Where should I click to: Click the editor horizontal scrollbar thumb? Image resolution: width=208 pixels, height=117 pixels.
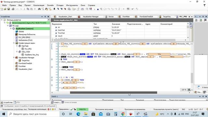113,92
